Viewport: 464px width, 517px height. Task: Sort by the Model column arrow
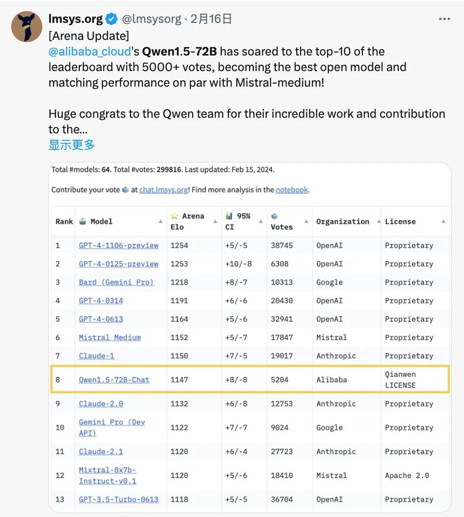161,222
